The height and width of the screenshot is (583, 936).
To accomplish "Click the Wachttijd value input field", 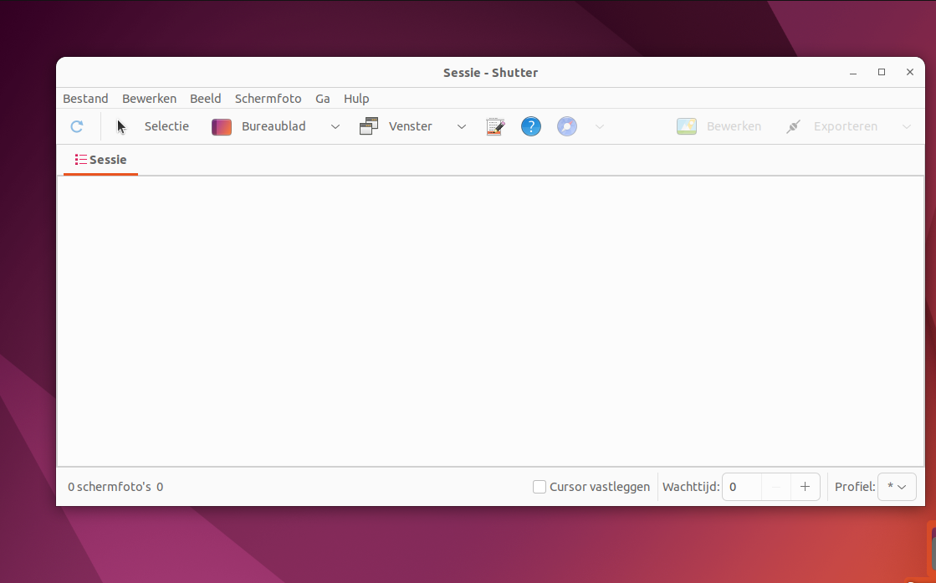I will coord(742,487).
